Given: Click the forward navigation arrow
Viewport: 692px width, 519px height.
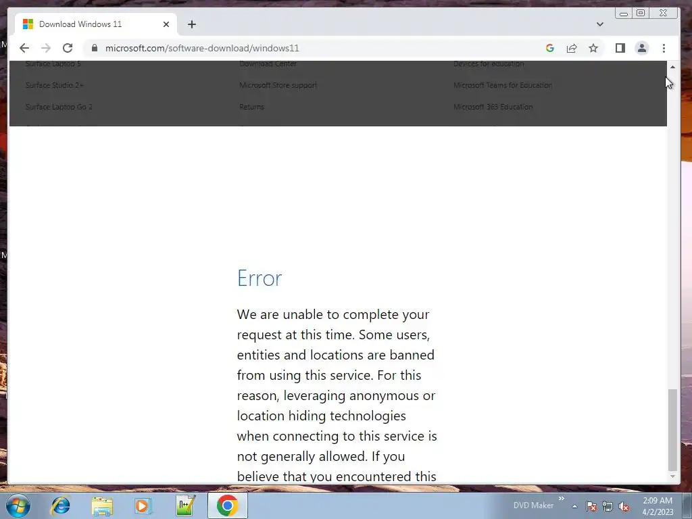Looking at the screenshot, I should [x=46, y=48].
